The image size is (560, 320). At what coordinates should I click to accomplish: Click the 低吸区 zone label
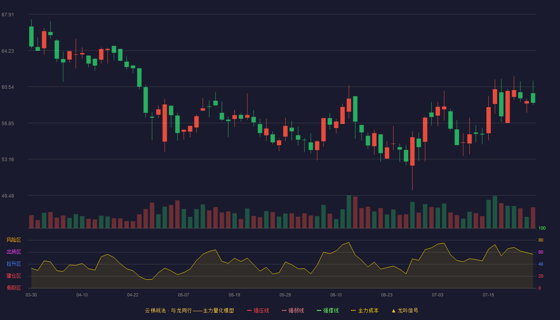[x=14, y=288]
